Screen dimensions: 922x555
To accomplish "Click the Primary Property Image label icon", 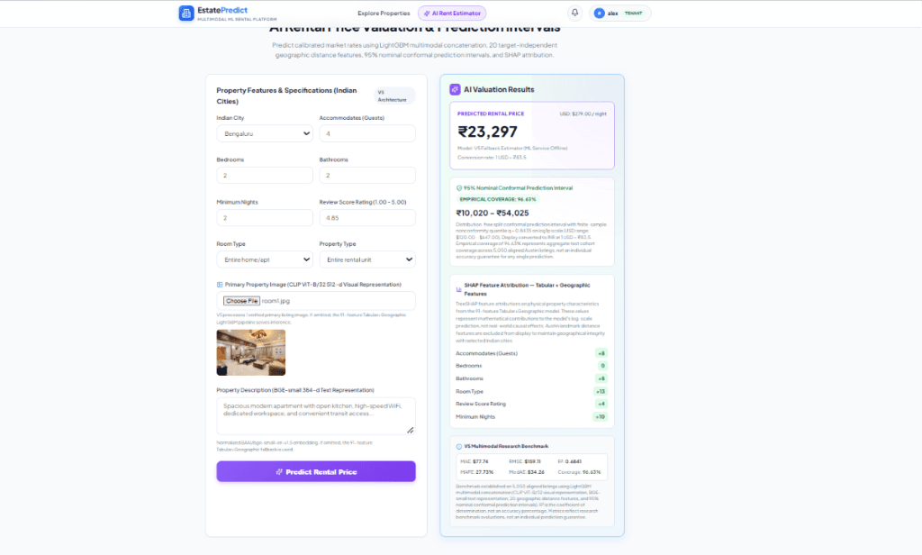I will (220, 285).
